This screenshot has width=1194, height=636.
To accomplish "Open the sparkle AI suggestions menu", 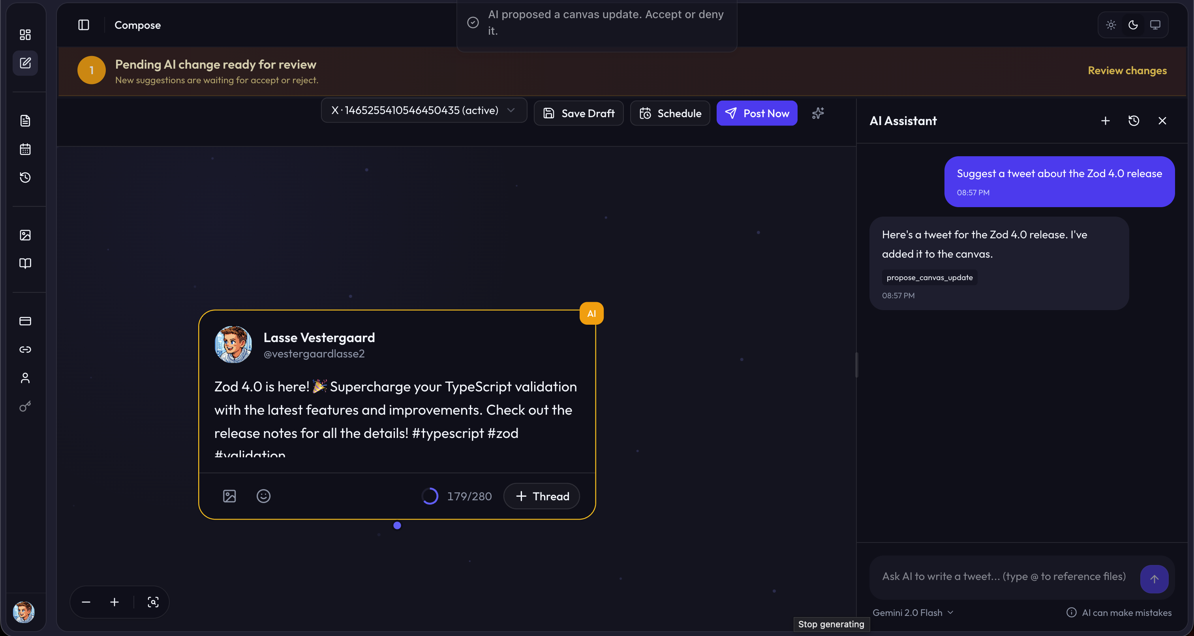I will [x=817, y=113].
